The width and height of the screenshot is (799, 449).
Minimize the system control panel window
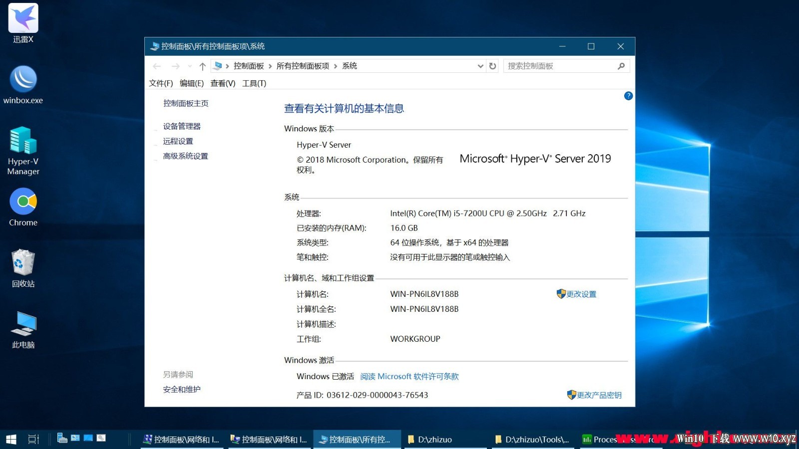(x=562, y=46)
